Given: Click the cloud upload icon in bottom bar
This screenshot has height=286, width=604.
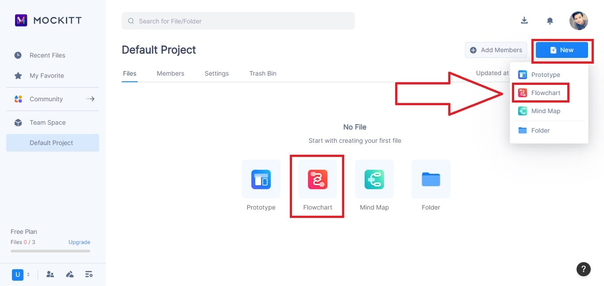Looking at the screenshot, I should [x=69, y=275].
